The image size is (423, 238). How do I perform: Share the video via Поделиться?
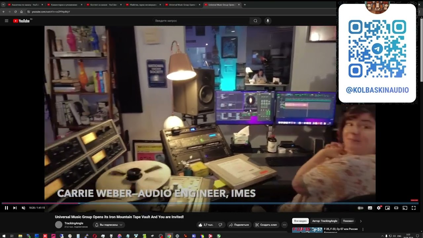[x=239, y=225]
